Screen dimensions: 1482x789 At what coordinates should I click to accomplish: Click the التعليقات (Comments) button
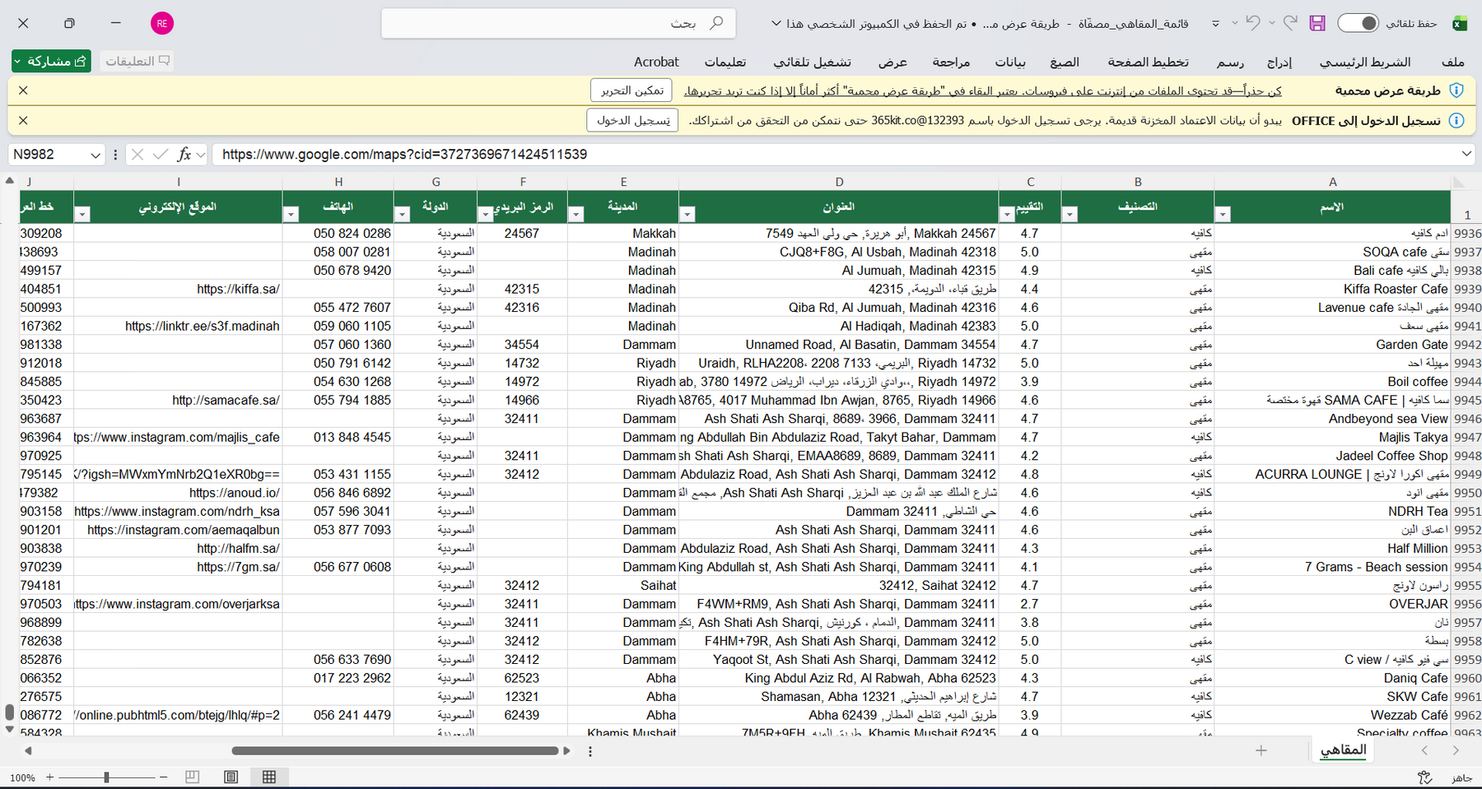[137, 61]
